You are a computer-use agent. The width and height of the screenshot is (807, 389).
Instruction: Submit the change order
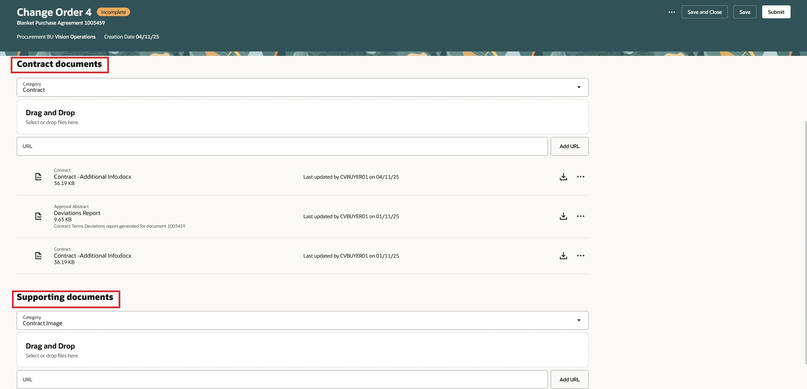(776, 12)
